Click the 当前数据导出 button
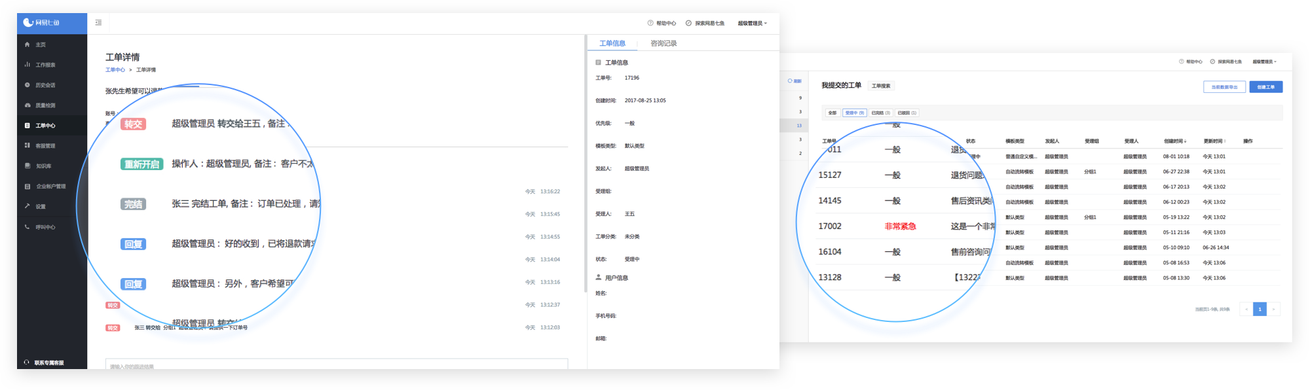1310x390 pixels. (1224, 87)
